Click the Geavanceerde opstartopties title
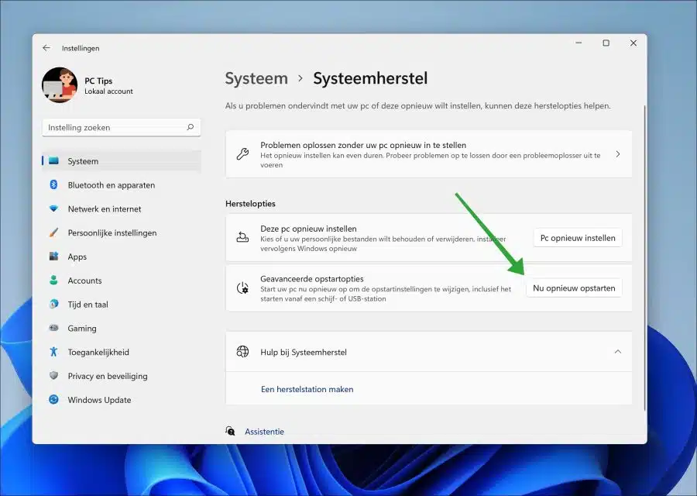Image resolution: width=697 pixels, height=496 pixels. [x=312, y=279]
